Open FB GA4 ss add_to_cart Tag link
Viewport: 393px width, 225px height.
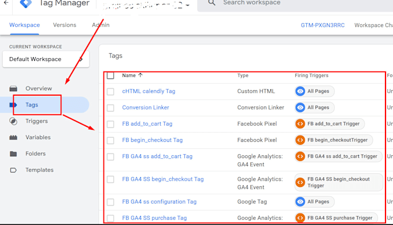(157, 156)
